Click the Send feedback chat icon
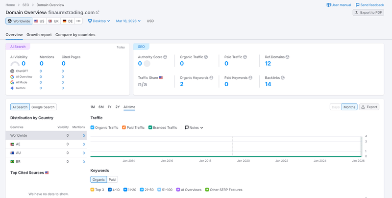392x198 pixels. (358, 5)
